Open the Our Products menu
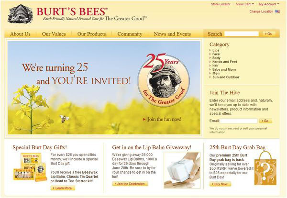 coord(91,34)
